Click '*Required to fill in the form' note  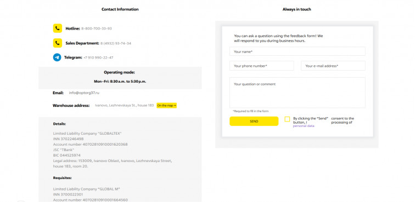[251, 112]
